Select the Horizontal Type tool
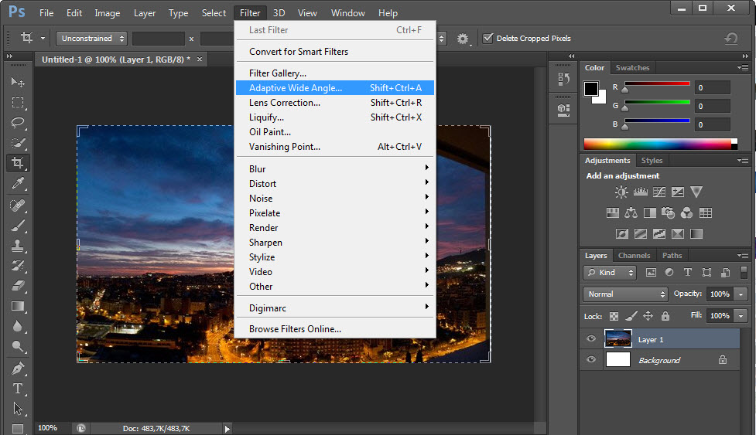This screenshot has height=435, width=756. (18, 389)
